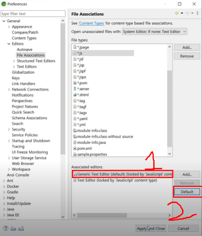Click file types list scroll up arrow
Screen dimensions: 202x236
pyautogui.click(x=169, y=47)
